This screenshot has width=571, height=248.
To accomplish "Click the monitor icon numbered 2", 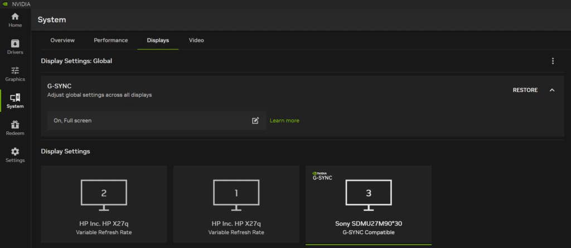I will point(104,195).
